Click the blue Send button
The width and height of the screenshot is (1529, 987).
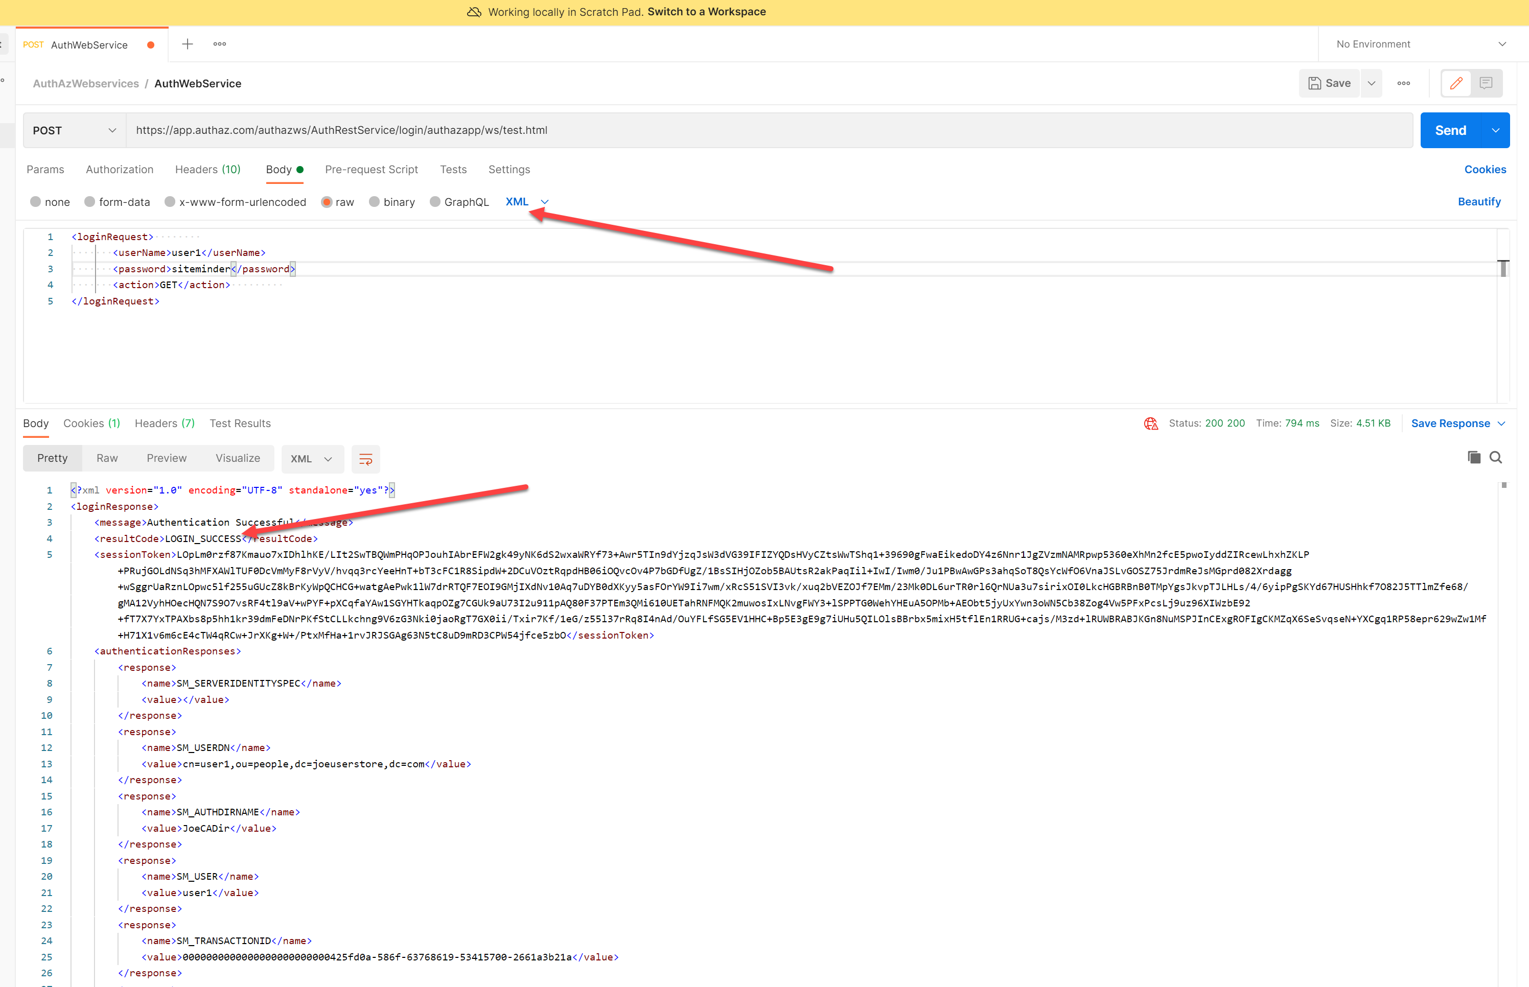pyautogui.click(x=1450, y=130)
